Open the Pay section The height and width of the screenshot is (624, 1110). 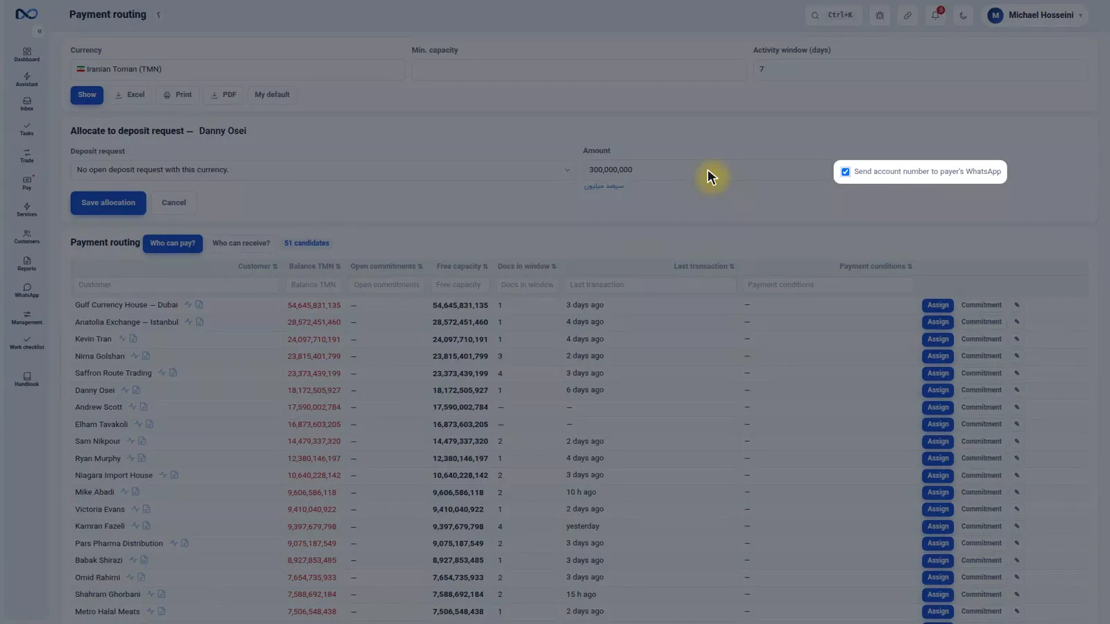point(27,183)
